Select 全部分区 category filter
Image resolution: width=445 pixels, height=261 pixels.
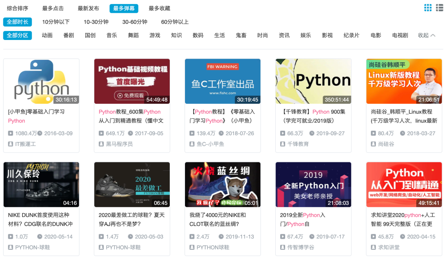pyautogui.click(x=18, y=35)
